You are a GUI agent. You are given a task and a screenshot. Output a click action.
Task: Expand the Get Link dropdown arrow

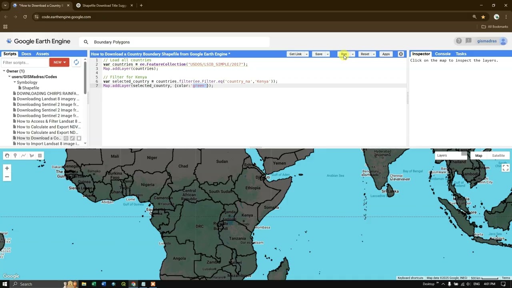pos(307,54)
